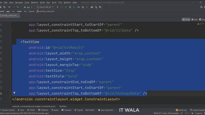The width and height of the screenshot is (205, 115).
Task: Open the VCS menu
Action: 60,3
